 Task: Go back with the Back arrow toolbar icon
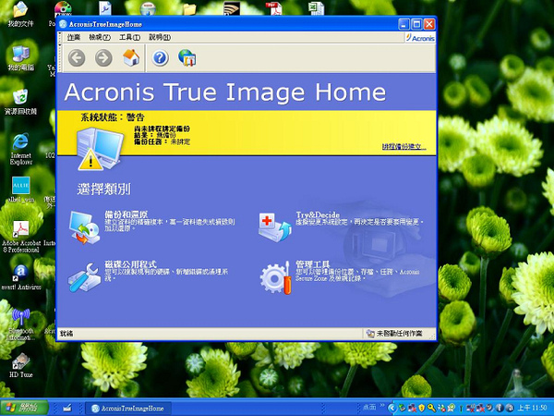click(77, 58)
